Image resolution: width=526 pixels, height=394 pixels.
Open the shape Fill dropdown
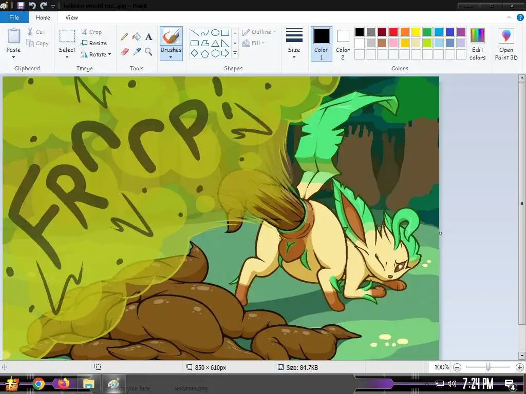pyautogui.click(x=254, y=43)
